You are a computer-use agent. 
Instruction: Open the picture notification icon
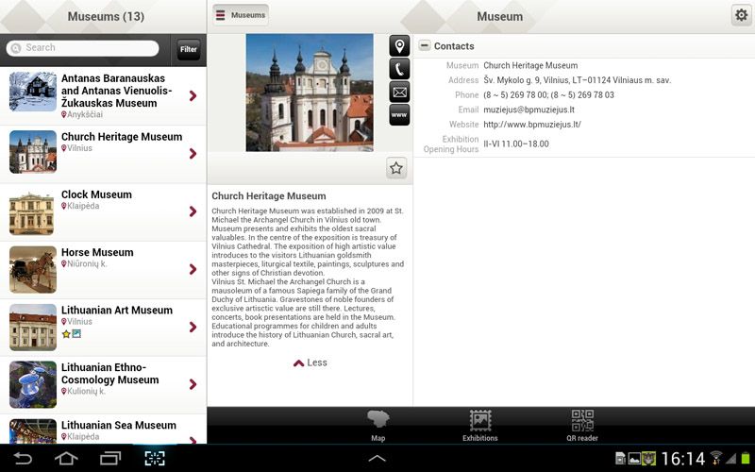(x=634, y=459)
